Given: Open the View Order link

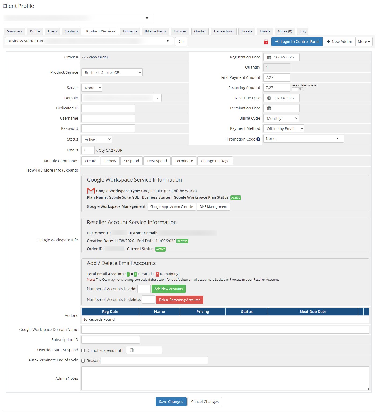Looking at the screenshot, I should tap(98, 57).
